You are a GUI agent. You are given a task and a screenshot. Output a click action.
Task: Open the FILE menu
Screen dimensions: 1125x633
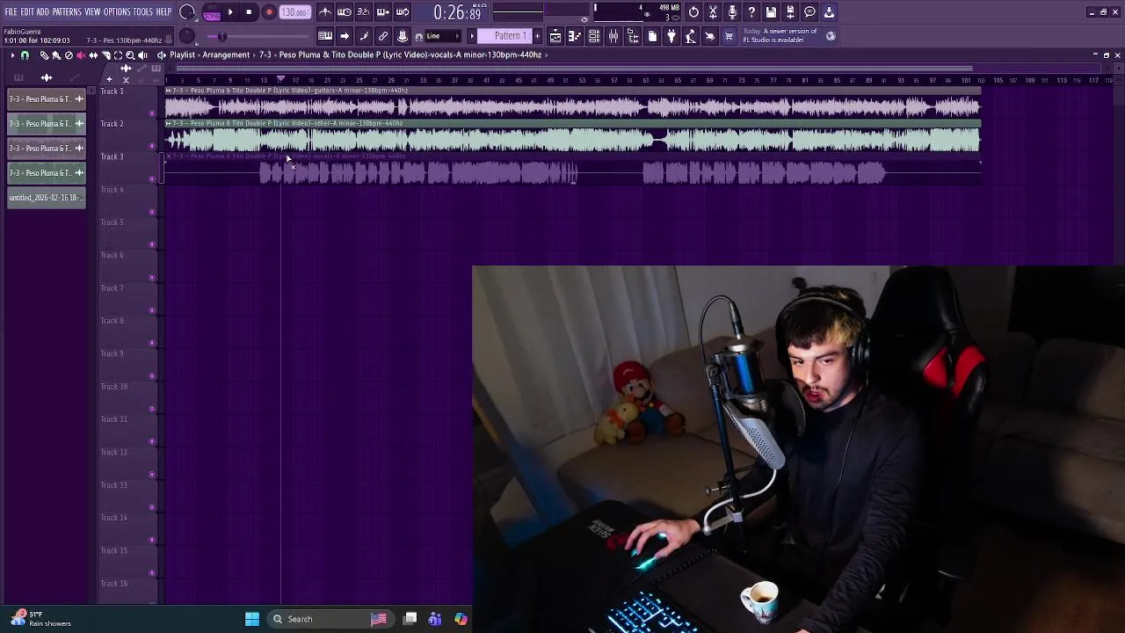pos(11,11)
